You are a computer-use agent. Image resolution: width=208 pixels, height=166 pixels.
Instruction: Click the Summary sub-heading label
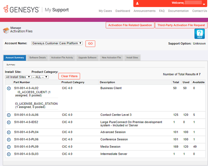pyautogui.click(x=11, y=65)
